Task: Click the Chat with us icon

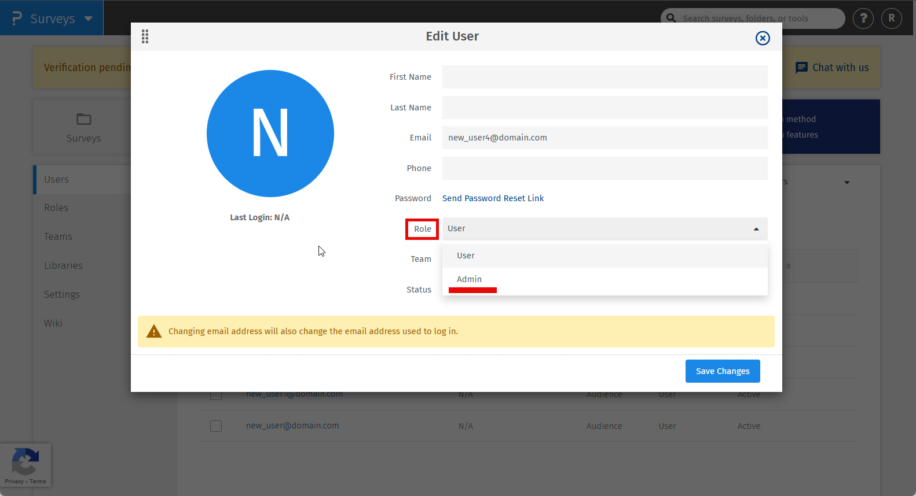Action: (801, 68)
